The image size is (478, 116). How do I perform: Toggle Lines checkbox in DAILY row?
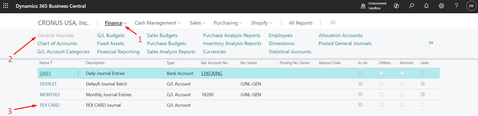click(x=423, y=73)
